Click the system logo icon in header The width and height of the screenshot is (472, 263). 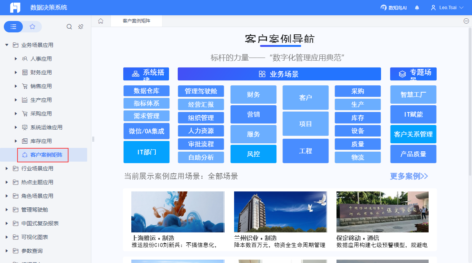[x=15, y=8]
